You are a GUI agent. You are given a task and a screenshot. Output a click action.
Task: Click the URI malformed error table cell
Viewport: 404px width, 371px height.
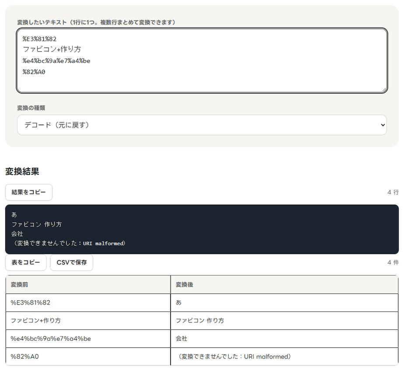285,357
